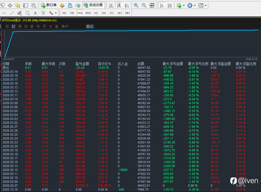The image size is (261, 192).
Task: Zoom in on the chart
Action: tap(136, 5)
